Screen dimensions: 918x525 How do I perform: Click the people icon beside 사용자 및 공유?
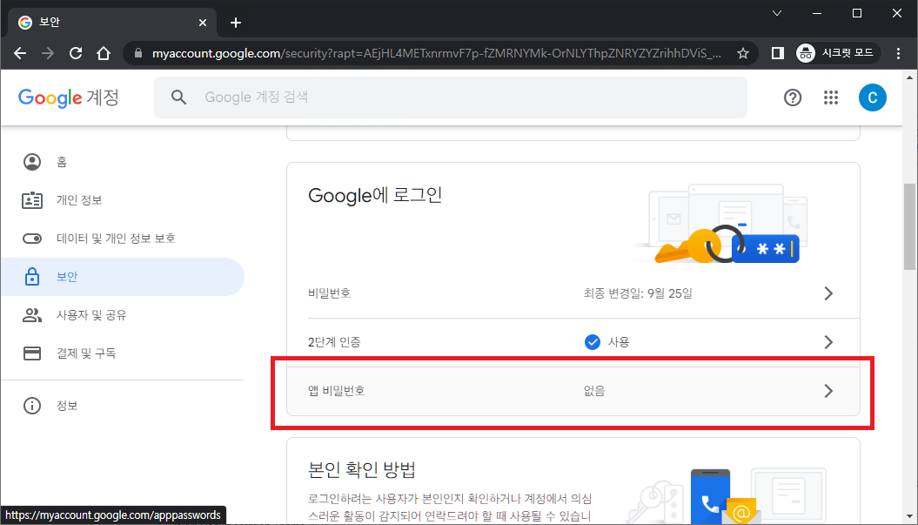pos(31,315)
